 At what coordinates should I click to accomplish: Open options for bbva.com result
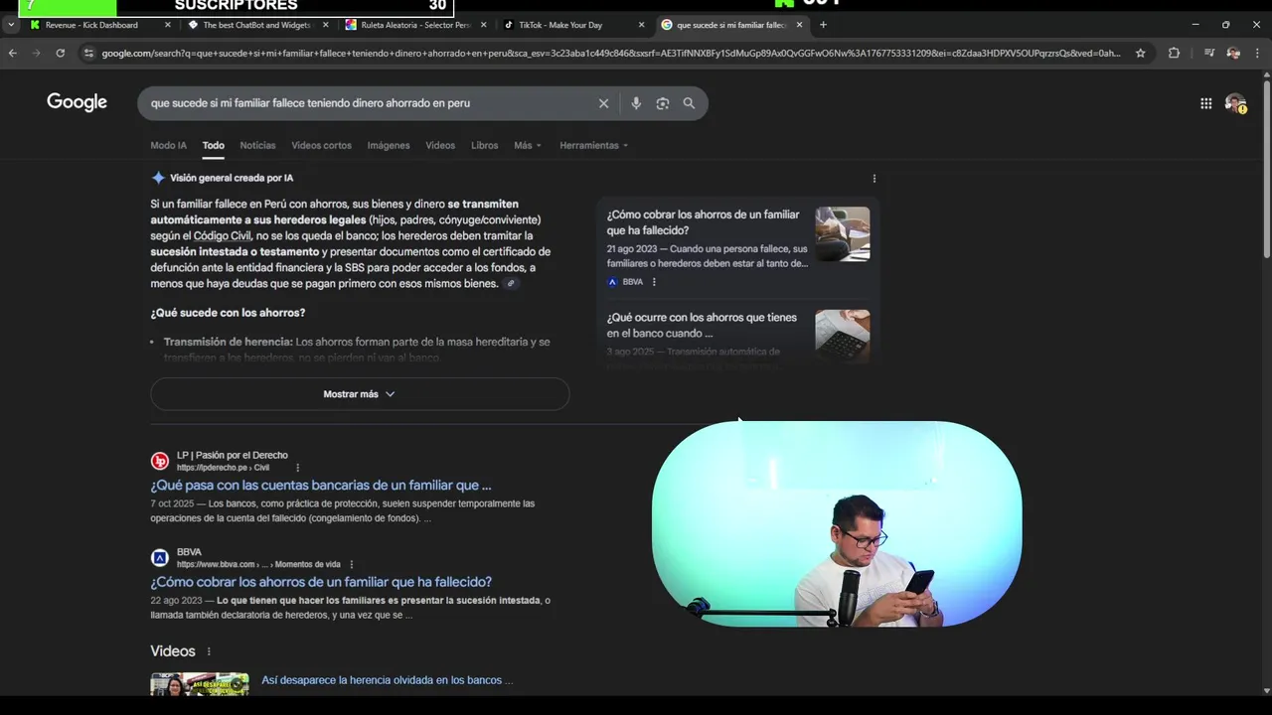click(x=351, y=564)
